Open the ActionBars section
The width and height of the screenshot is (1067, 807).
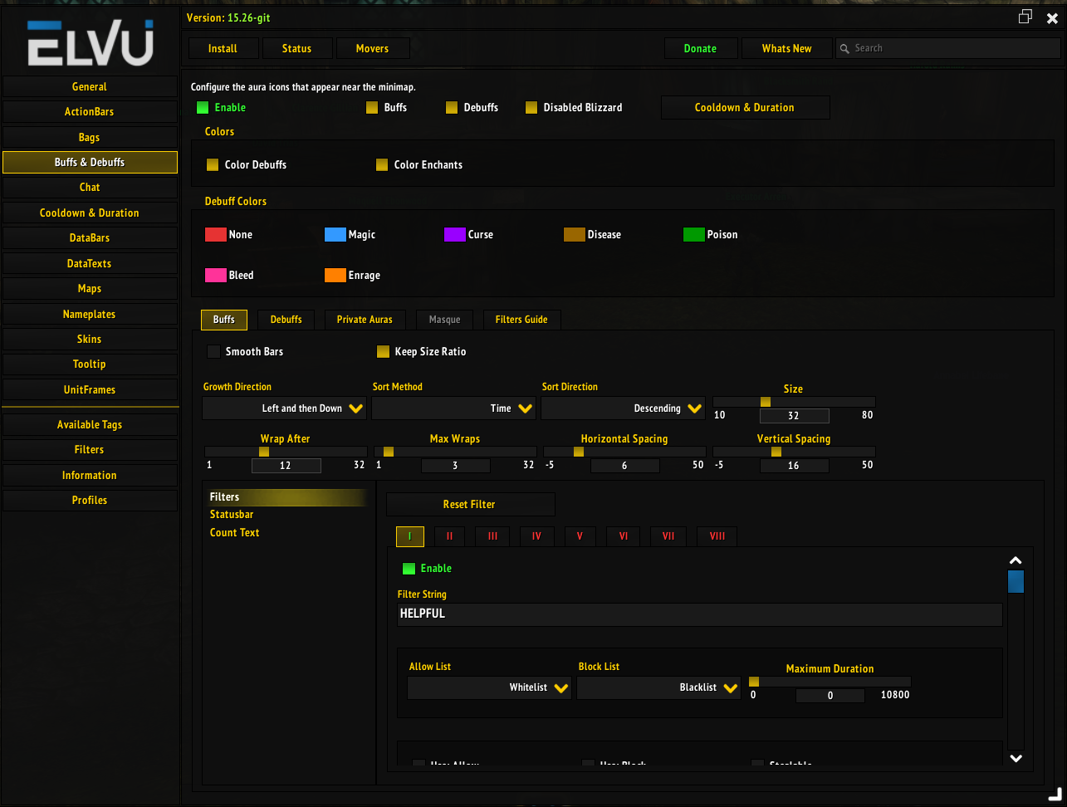pyautogui.click(x=90, y=111)
